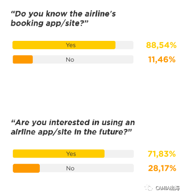Select the 28,17% percentage label
Image resolution: width=185 pixels, height=196 pixels.
click(x=162, y=168)
